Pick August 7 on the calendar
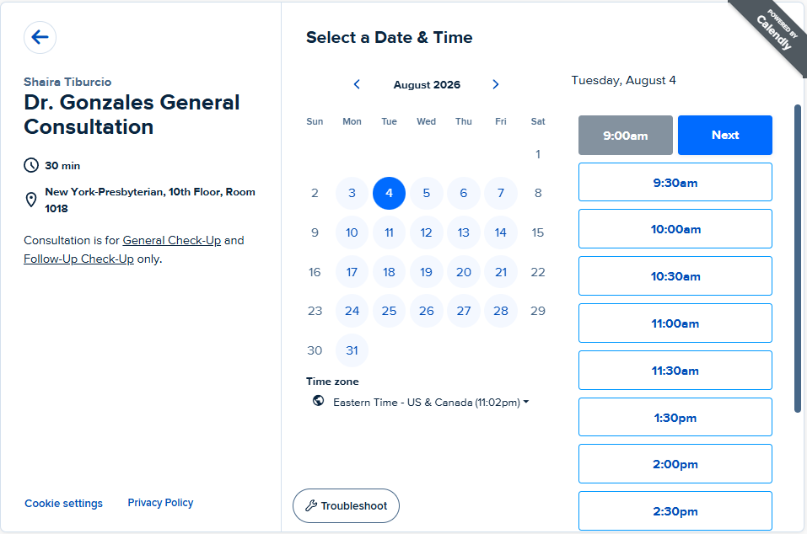This screenshot has height=534, width=807. tap(501, 193)
